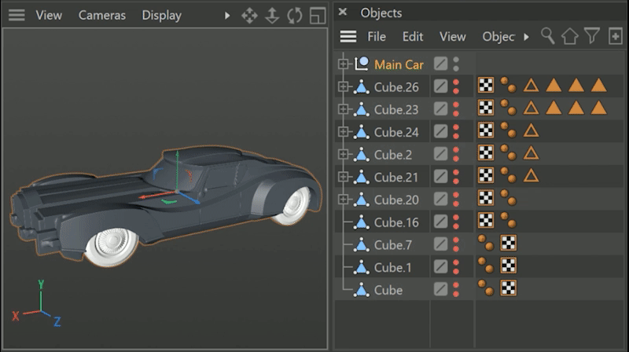Toggle Main Car visibility dots
This screenshot has width=629, height=352.
click(x=456, y=64)
